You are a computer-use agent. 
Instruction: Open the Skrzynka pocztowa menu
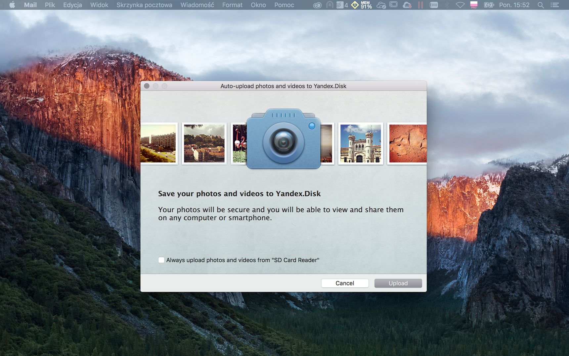(144, 5)
